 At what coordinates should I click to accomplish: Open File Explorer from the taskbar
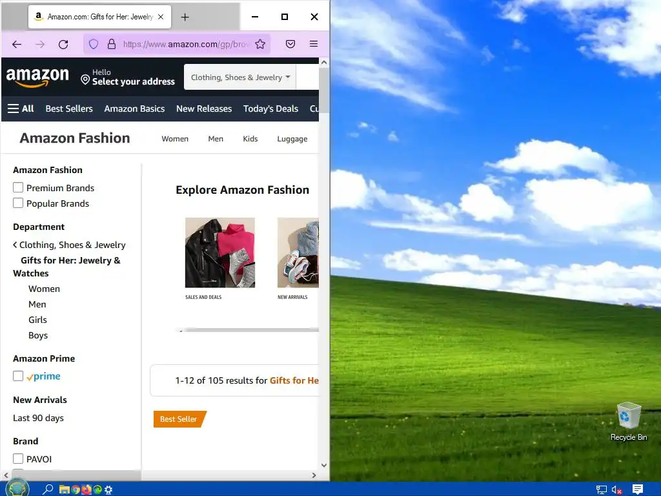click(x=64, y=490)
